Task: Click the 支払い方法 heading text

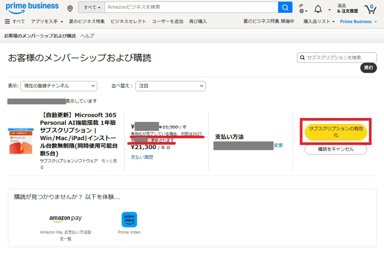Action: pos(229,137)
